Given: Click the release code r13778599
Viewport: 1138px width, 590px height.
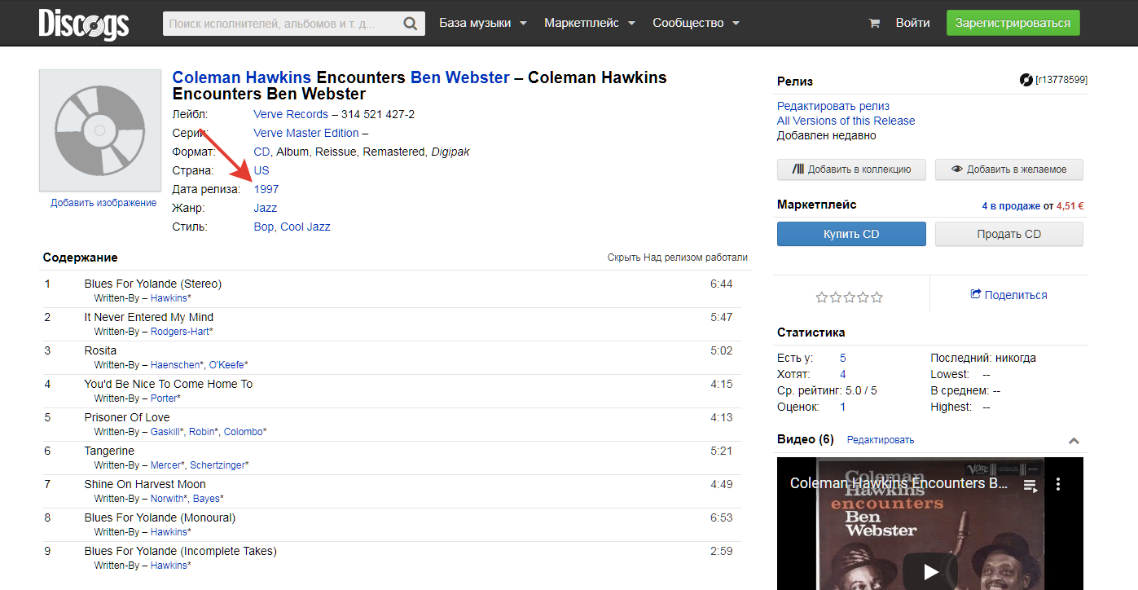Looking at the screenshot, I should tap(1061, 80).
